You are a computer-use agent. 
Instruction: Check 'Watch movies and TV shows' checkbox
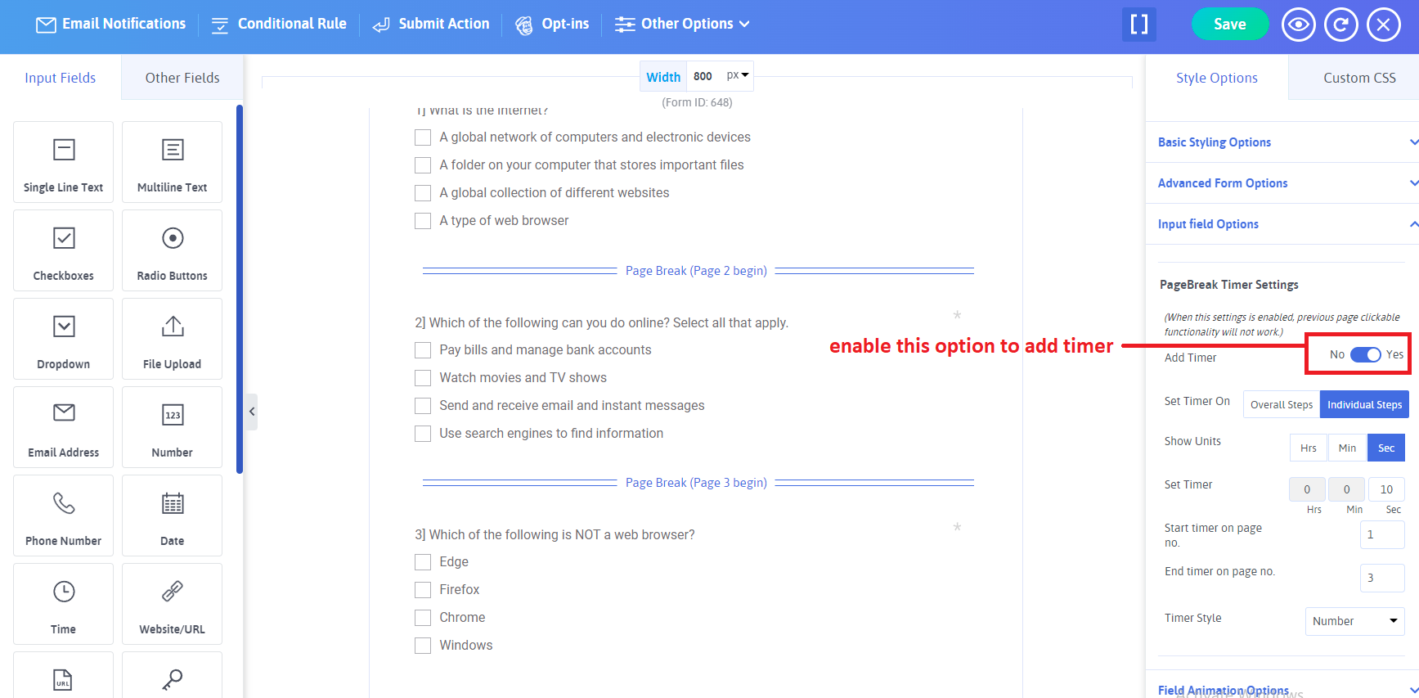click(x=423, y=378)
